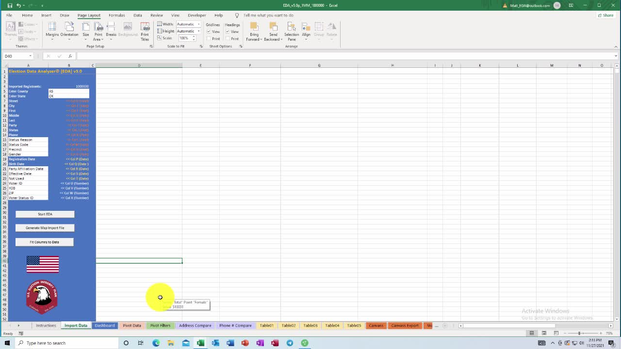621x349 pixels.
Task: Switch to the Formulas ribbon tab
Action: click(116, 15)
